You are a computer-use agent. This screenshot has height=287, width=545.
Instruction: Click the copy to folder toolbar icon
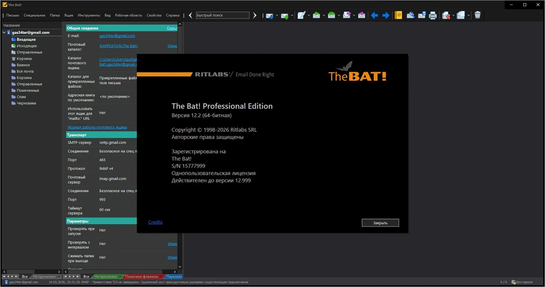[461, 15]
